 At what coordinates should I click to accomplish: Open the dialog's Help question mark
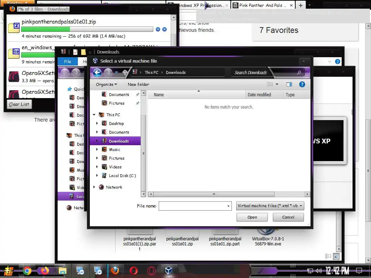click(302, 84)
